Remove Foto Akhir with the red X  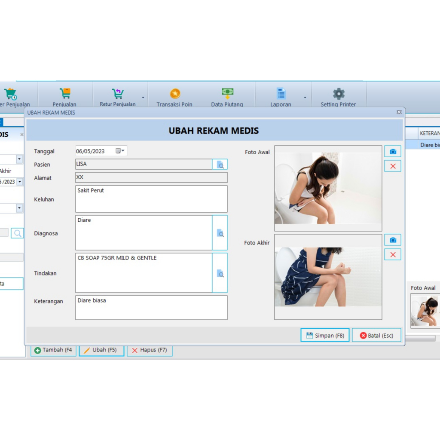pyautogui.click(x=392, y=254)
